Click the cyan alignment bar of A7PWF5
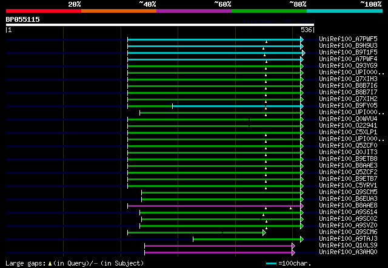The width and height of the screenshot is (388, 268). pyautogui.click(x=214, y=39)
